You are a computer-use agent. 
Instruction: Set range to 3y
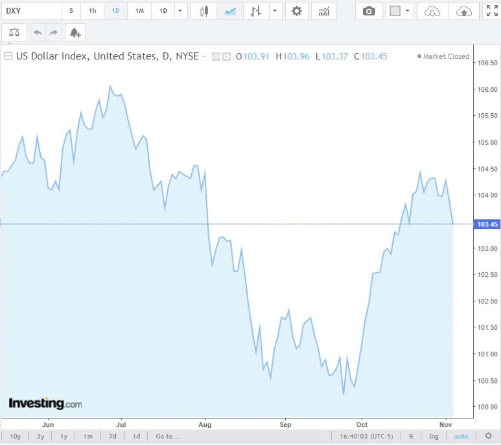pyautogui.click(x=40, y=436)
